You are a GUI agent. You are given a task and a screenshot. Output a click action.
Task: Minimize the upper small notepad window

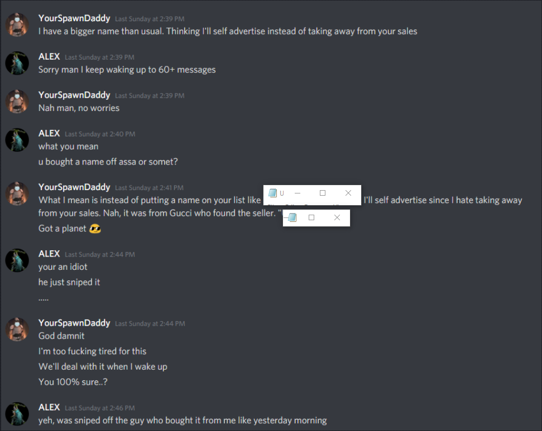click(x=298, y=193)
